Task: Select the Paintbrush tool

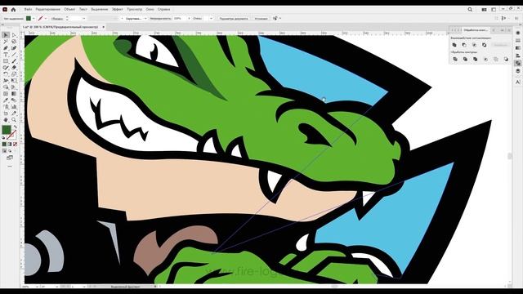Action: click(x=14, y=61)
